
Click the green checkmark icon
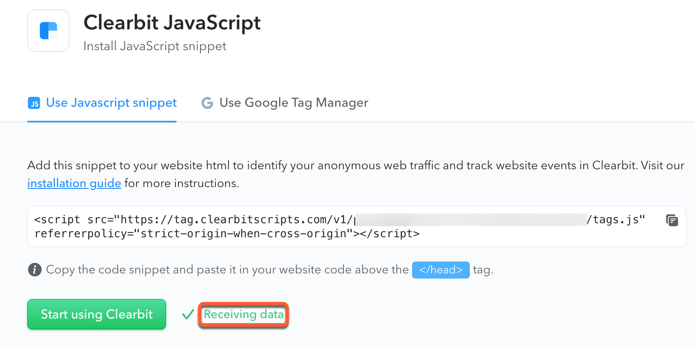pyautogui.click(x=188, y=314)
